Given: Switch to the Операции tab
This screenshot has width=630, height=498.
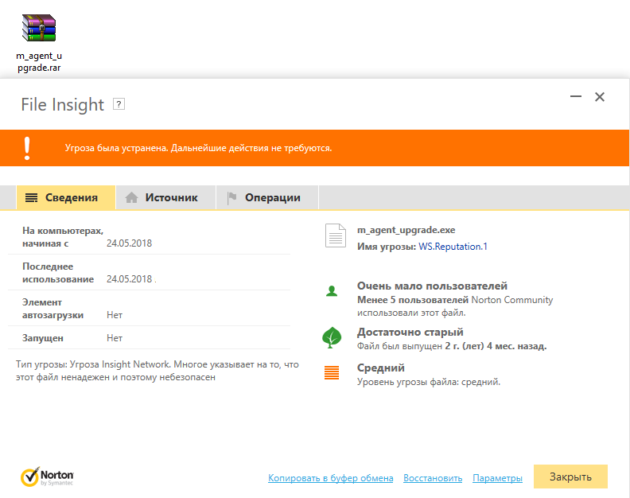Looking at the screenshot, I should (x=267, y=198).
